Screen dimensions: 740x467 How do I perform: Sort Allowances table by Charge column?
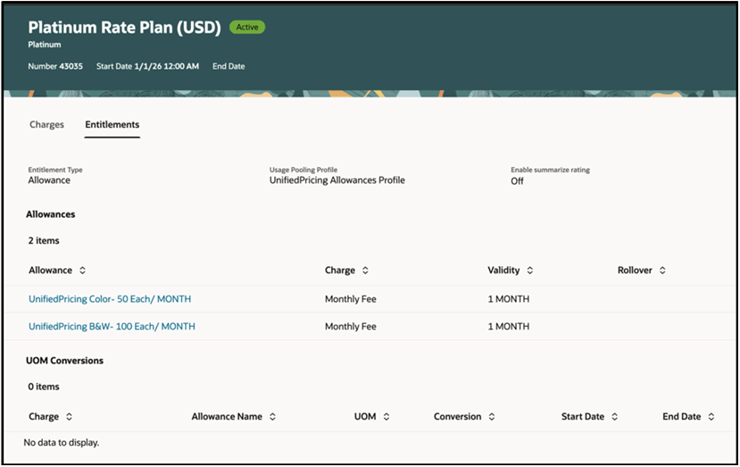(x=365, y=271)
